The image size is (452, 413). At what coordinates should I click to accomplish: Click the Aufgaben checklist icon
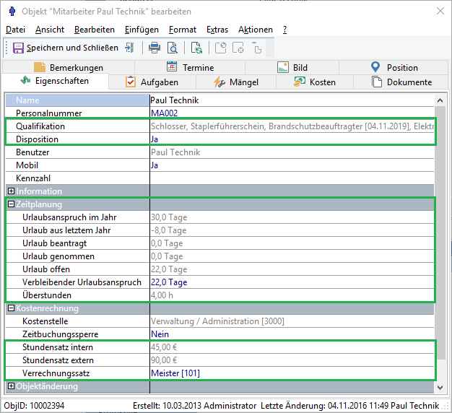131,82
